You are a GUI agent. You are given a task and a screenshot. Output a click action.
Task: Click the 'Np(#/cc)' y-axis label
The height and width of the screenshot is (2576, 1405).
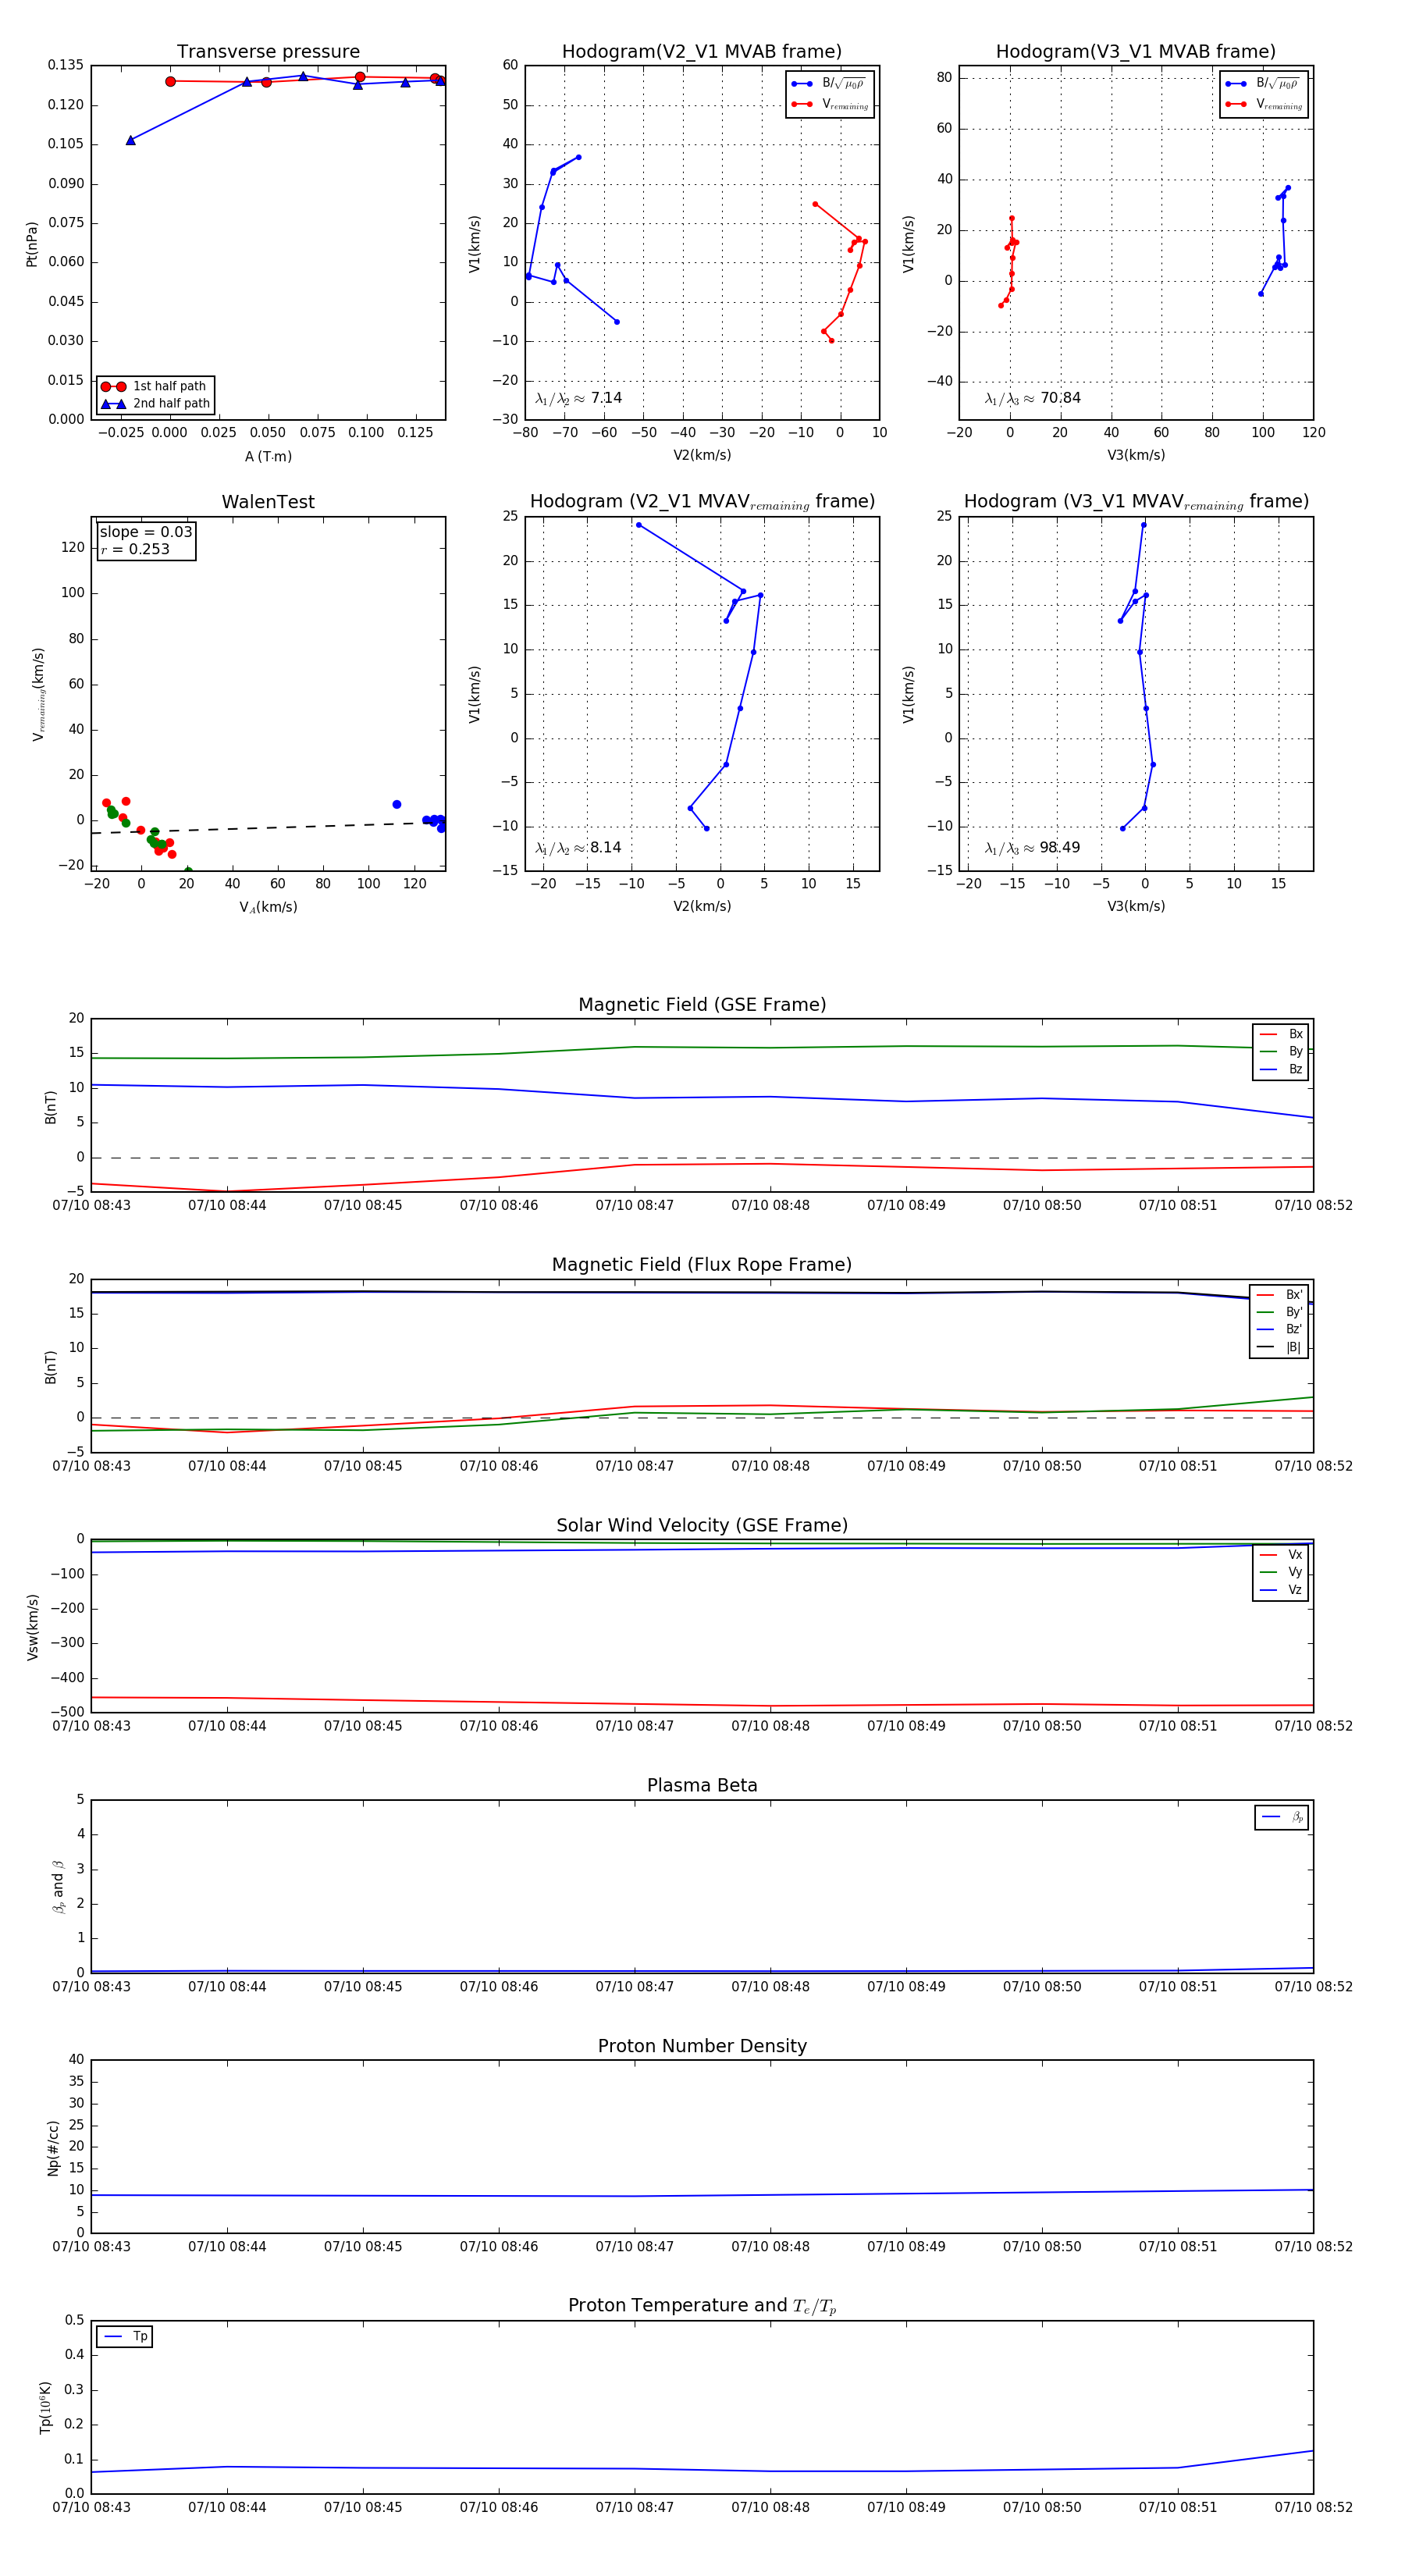click(x=53, y=2148)
